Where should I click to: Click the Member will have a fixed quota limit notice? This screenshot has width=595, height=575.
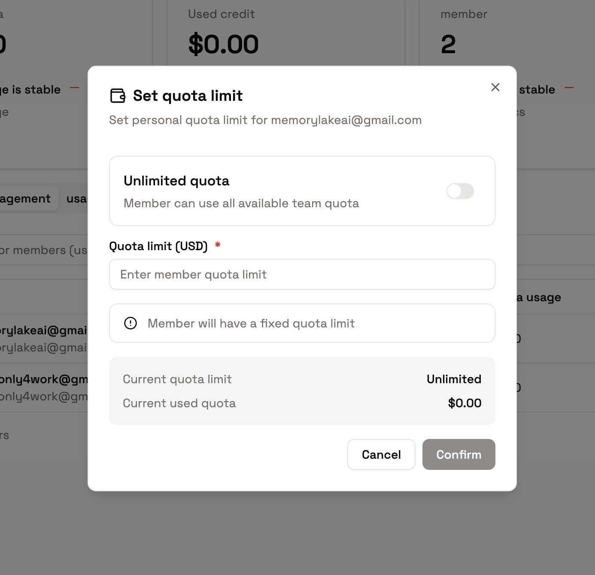(302, 323)
